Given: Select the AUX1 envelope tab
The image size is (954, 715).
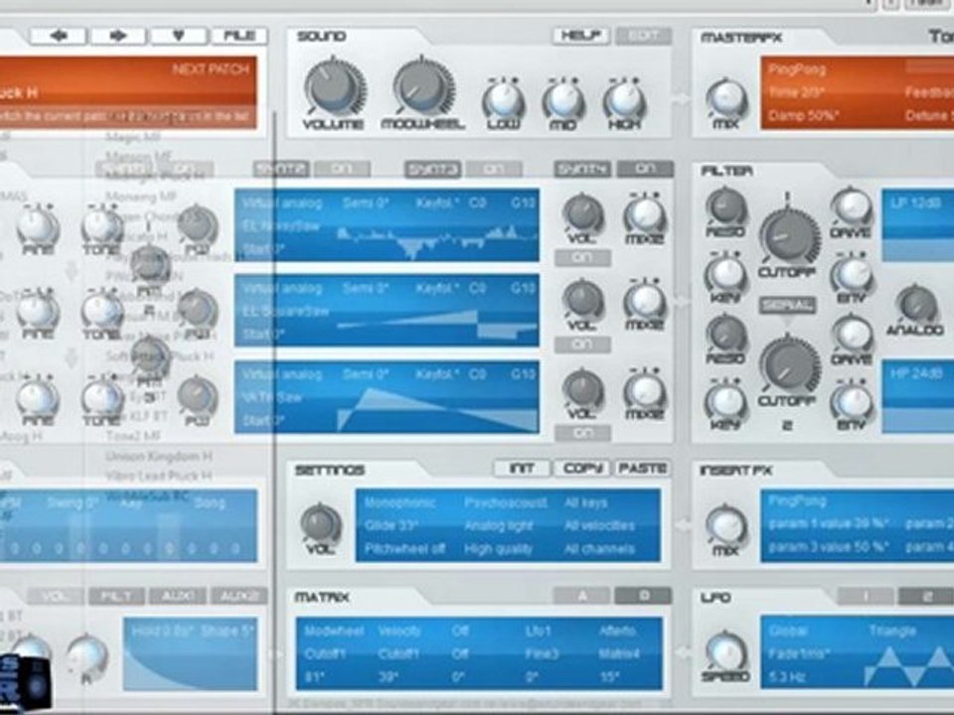Looking at the screenshot, I should pyautogui.click(x=178, y=596).
